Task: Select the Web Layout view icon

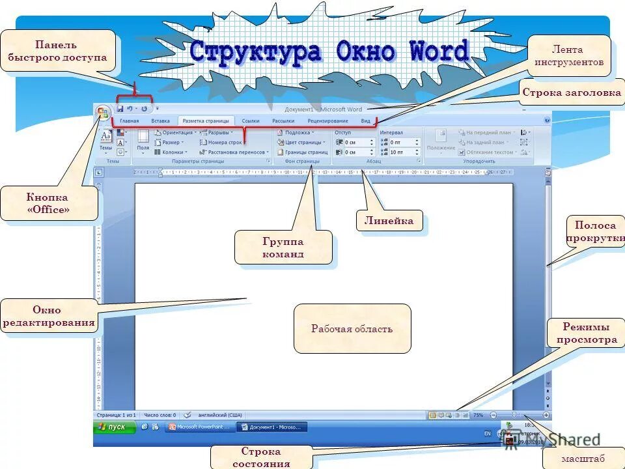Action: [x=449, y=416]
